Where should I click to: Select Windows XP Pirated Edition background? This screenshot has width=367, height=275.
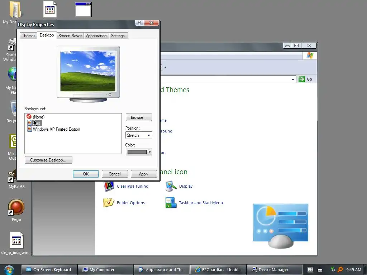click(x=54, y=129)
